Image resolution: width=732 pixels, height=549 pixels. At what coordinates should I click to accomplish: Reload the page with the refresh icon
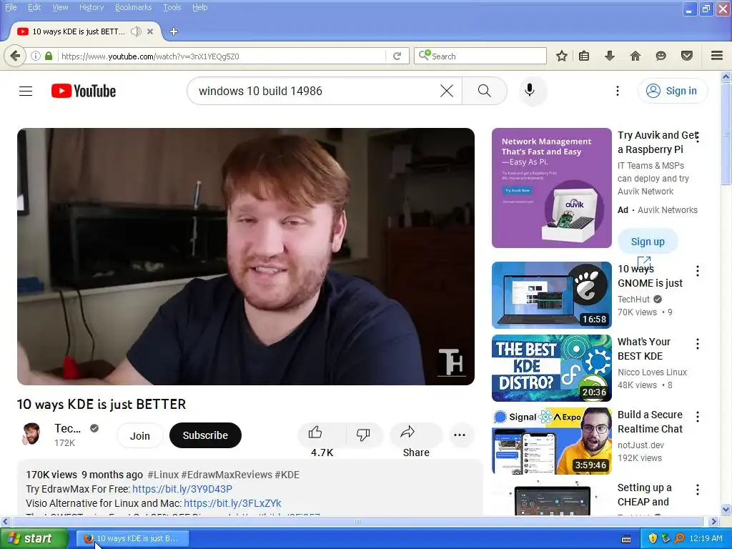click(x=397, y=56)
